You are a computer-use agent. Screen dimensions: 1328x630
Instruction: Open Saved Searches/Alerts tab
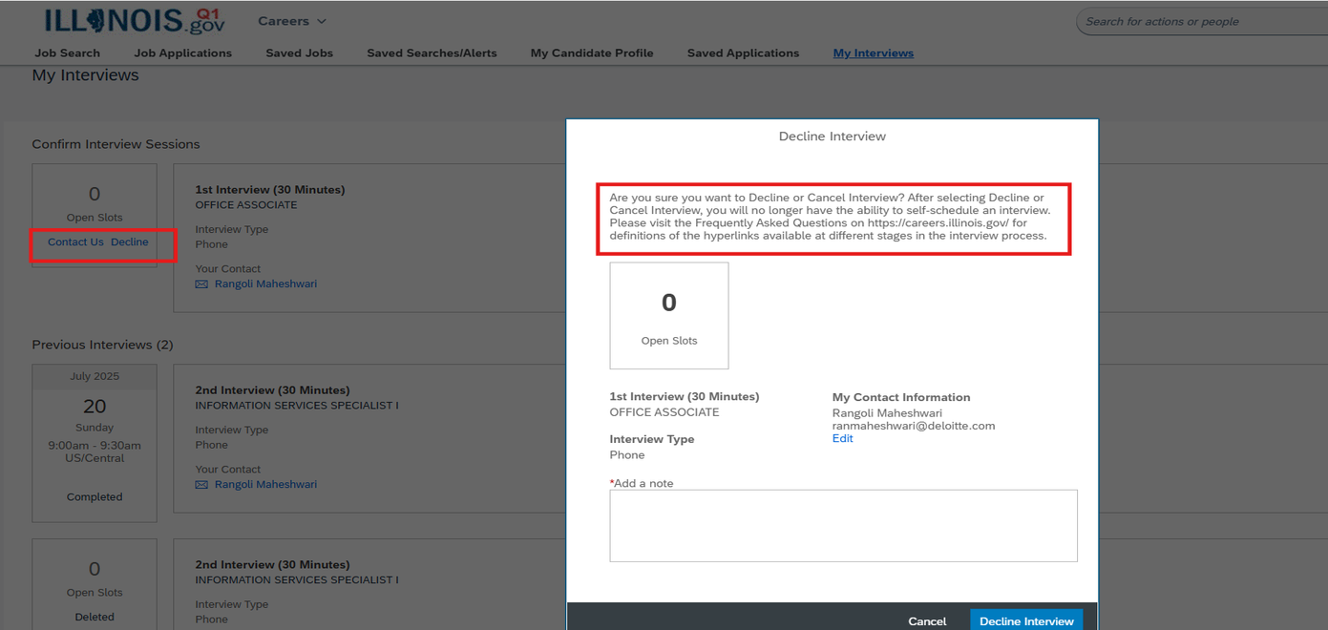(x=432, y=53)
